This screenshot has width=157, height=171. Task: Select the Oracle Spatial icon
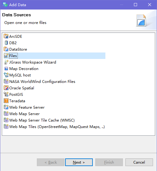pos(6,88)
